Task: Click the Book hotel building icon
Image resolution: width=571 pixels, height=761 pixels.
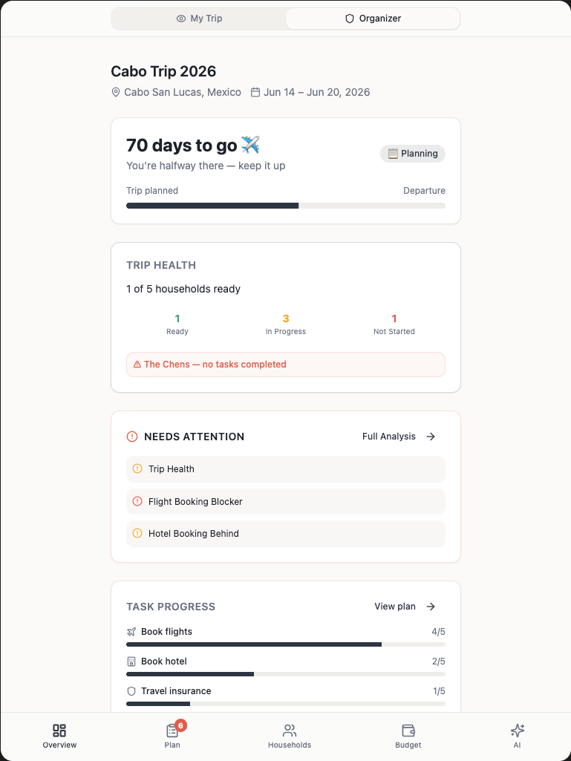Action: pos(131,662)
